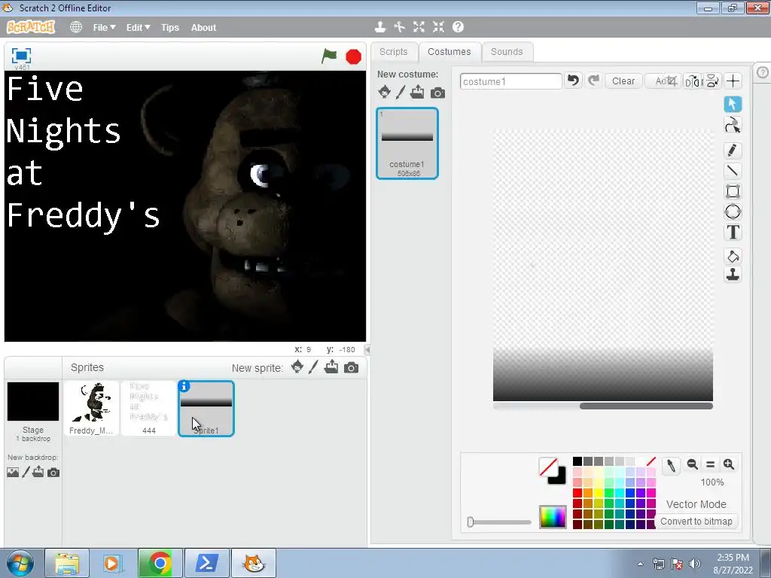
Task: Choose new costume from library
Action: pos(385,92)
